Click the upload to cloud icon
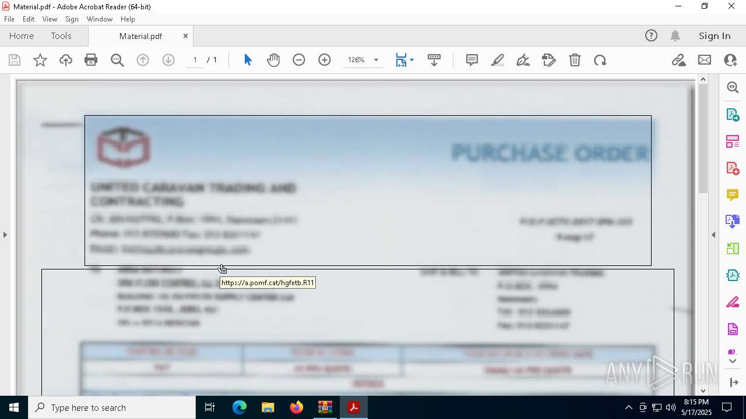 (x=66, y=60)
